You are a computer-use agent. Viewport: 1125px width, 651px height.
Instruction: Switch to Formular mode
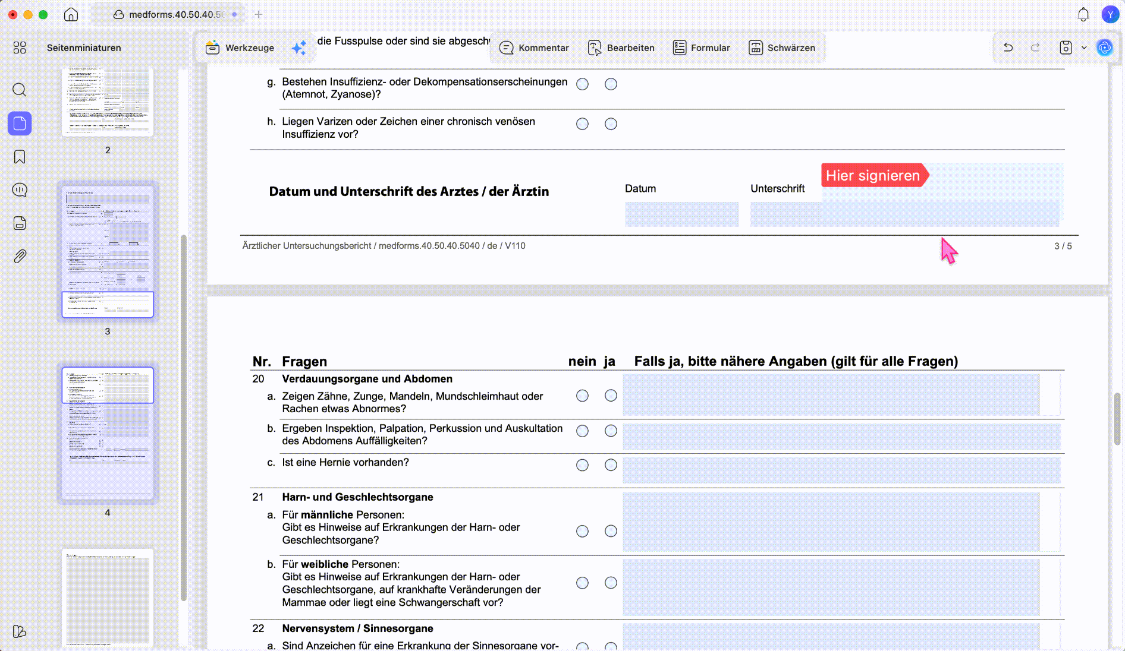click(701, 48)
